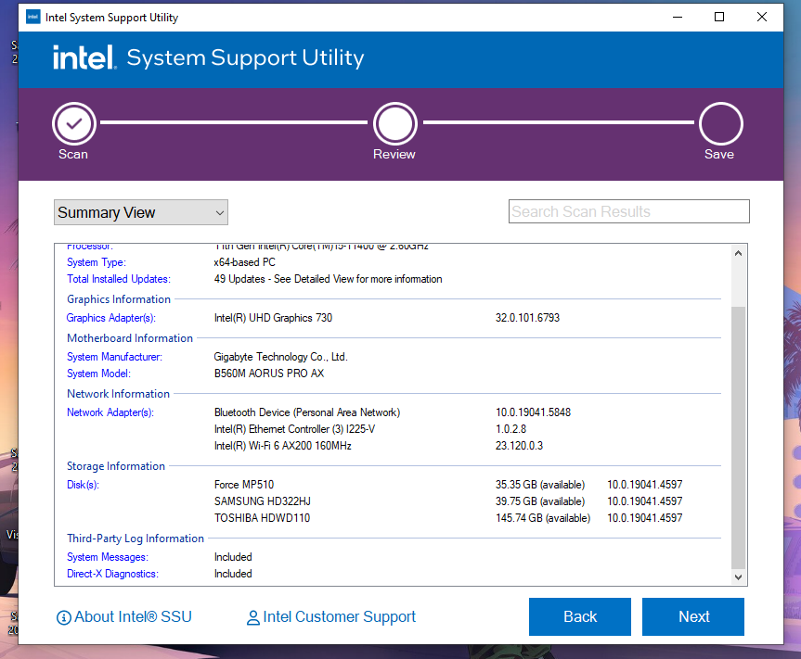Image resolution: width=801 pixels, height=659 pixels.
Task: Click x64-based PC value
Action: tap(244, 262)
